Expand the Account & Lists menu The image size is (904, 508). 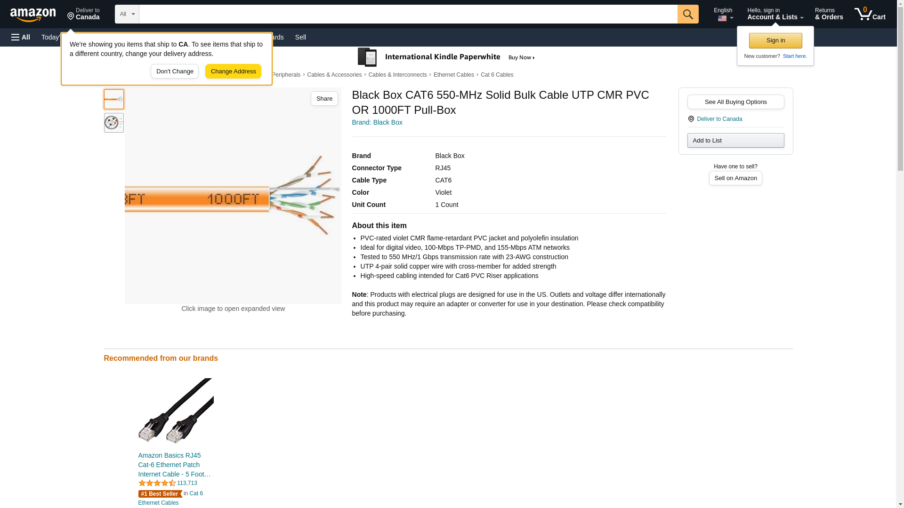click(x=775, y=14)
